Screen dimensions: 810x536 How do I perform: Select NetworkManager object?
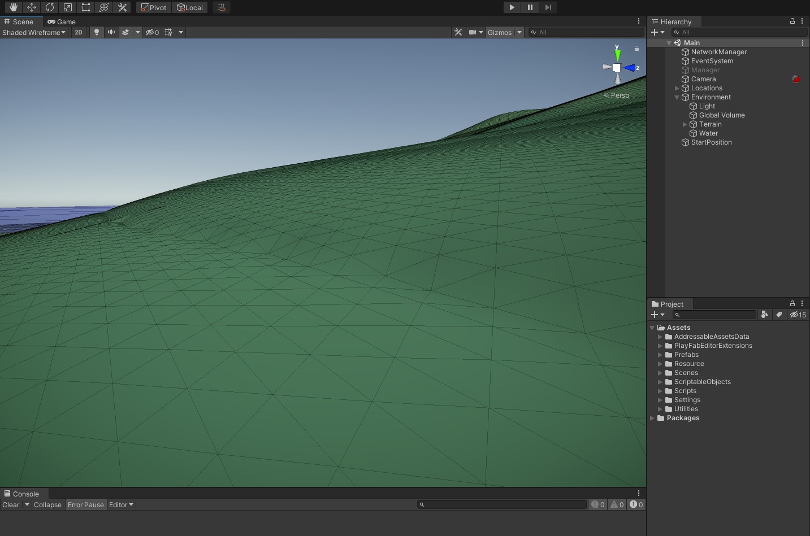click(718, 52)
